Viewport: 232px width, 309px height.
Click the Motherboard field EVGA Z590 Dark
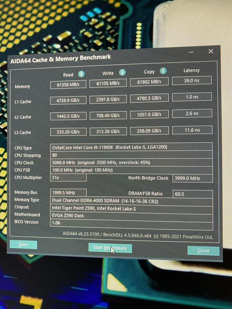(x=132, y=216)
